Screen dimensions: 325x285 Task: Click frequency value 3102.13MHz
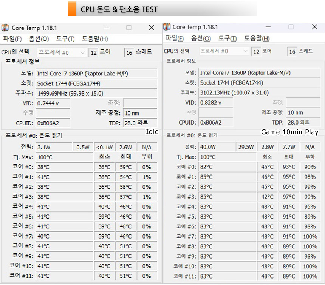(259, 92)
